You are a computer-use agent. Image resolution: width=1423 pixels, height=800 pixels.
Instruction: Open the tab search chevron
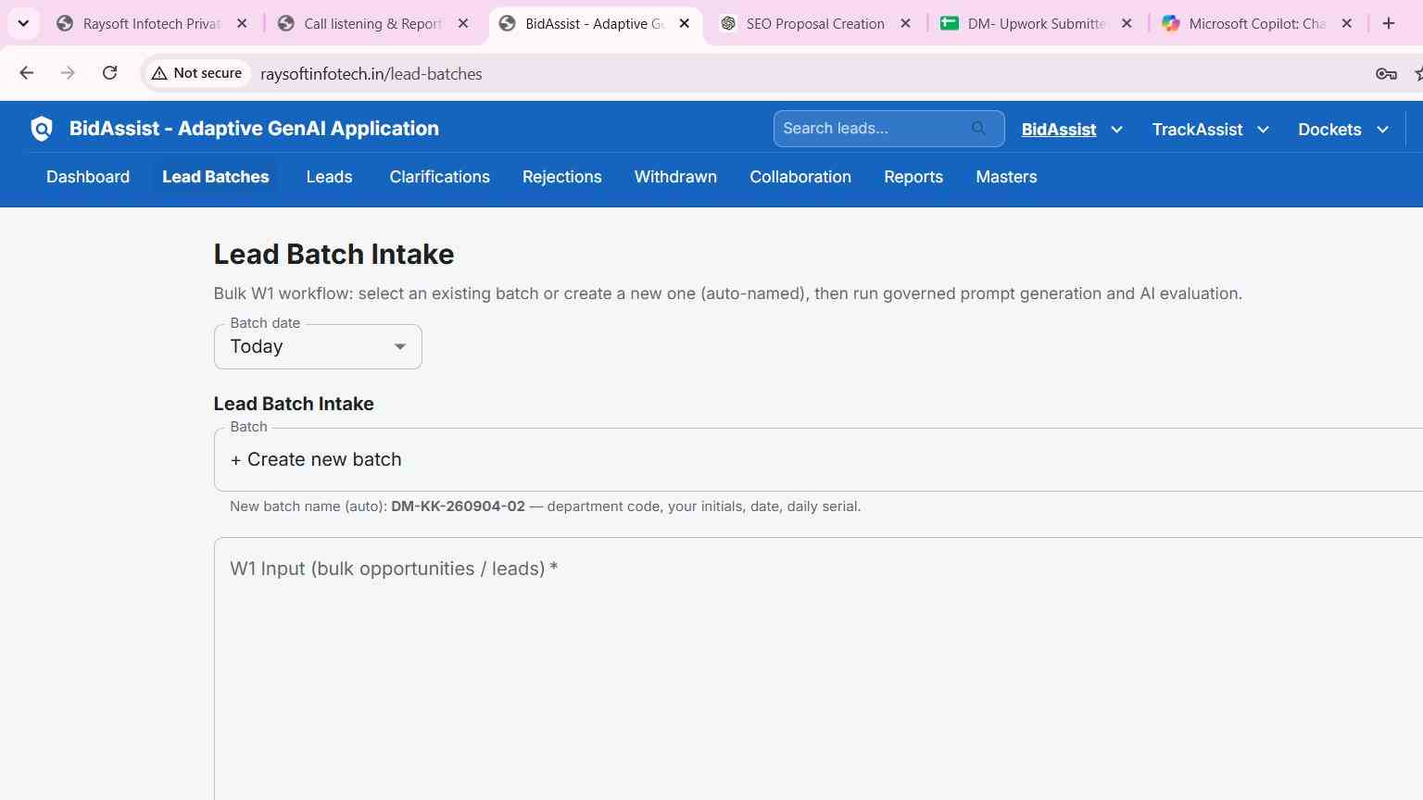coord(23,23)
